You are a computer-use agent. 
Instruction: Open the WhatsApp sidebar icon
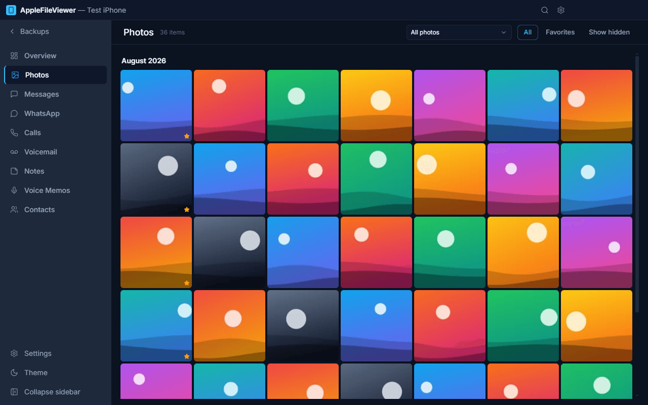click(14, 113)
